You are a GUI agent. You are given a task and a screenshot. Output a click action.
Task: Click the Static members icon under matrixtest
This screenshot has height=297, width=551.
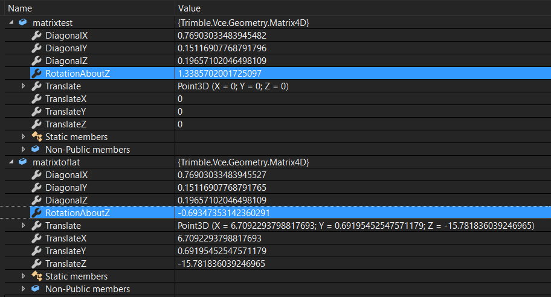click(36, 137)
